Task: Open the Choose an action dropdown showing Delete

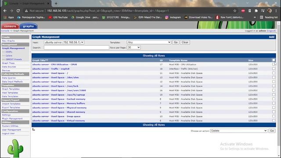Action: coord(239,131)
